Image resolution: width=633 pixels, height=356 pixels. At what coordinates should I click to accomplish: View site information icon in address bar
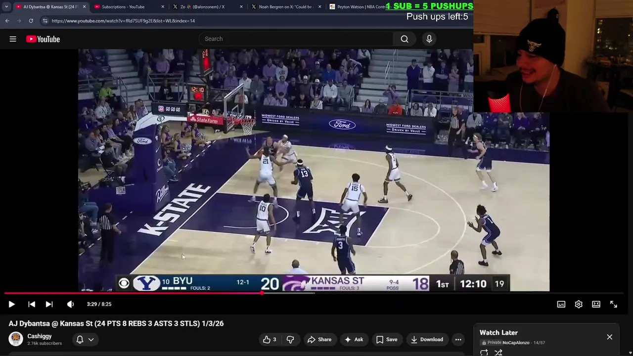45,21
